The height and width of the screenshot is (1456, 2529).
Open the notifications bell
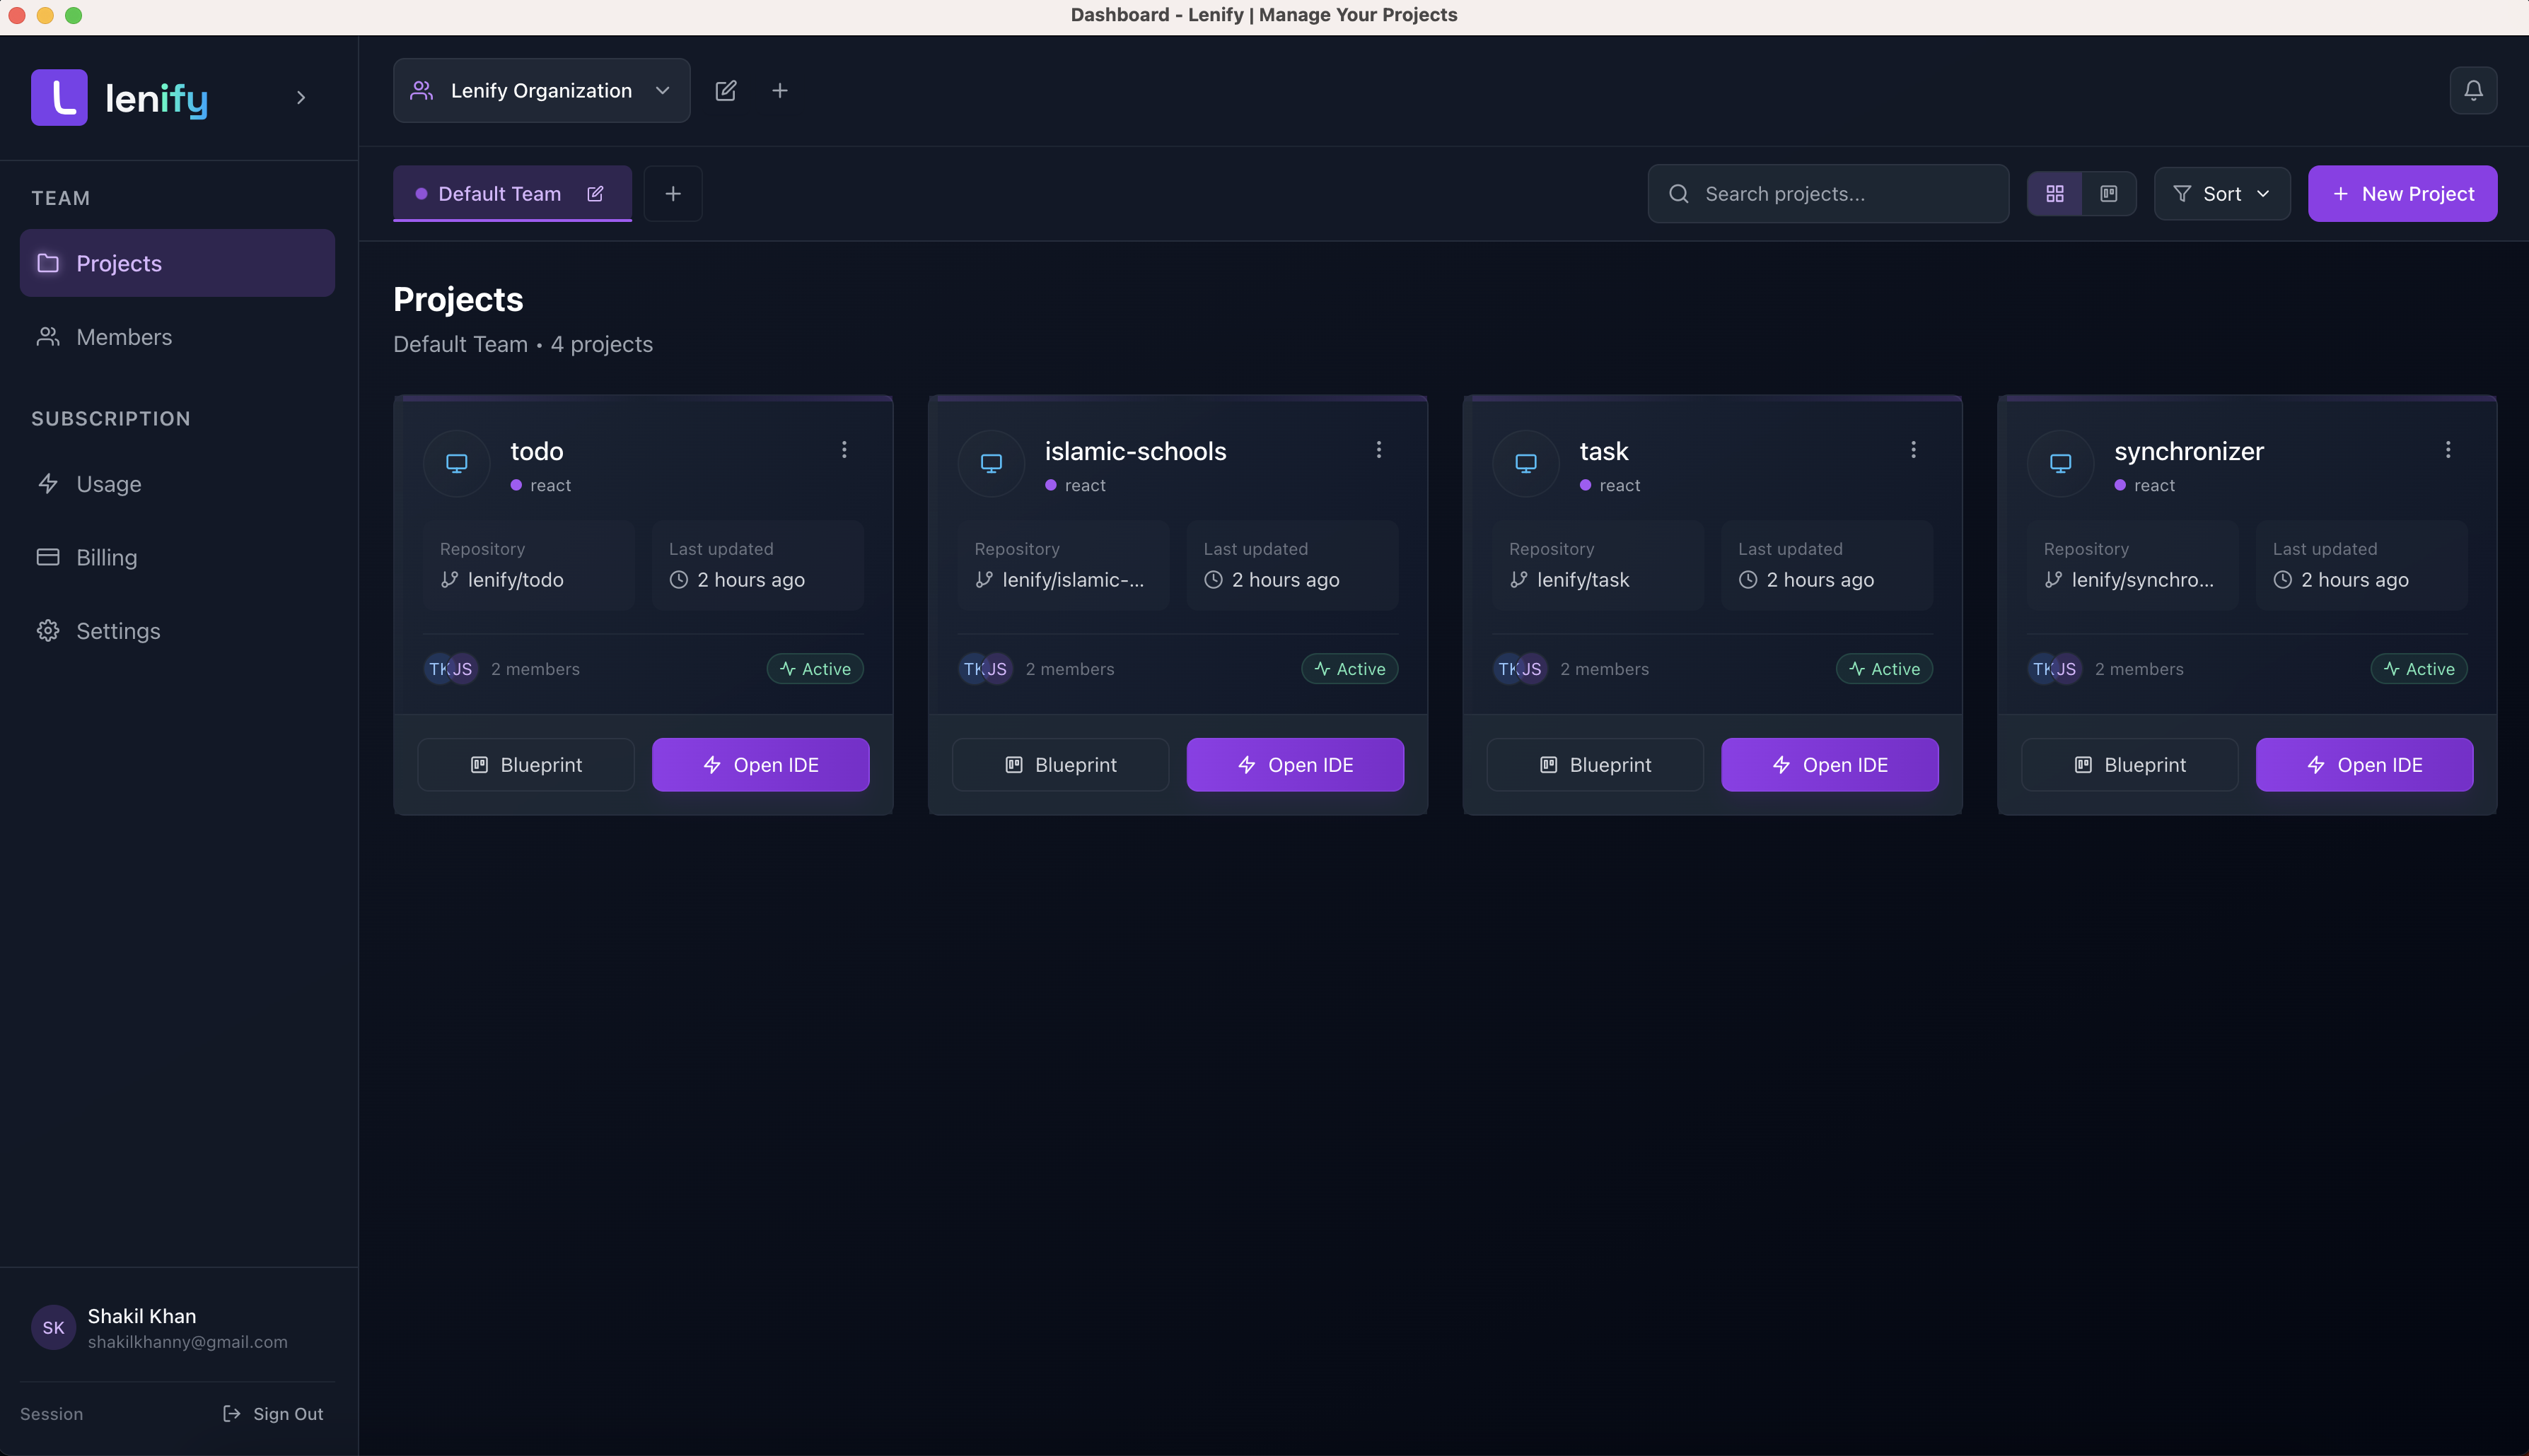(2473, 90)
